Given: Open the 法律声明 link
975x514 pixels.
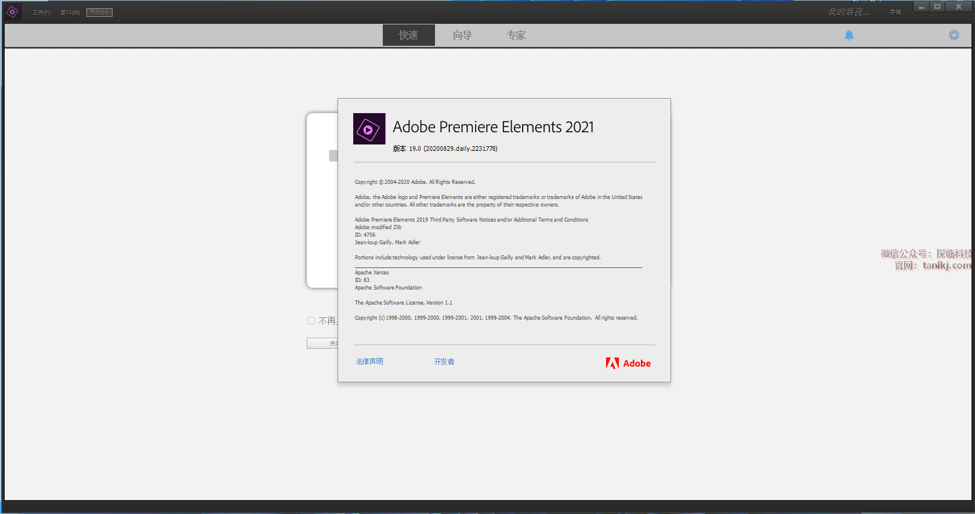Looking at the screenshot, I should click(369, 361).
